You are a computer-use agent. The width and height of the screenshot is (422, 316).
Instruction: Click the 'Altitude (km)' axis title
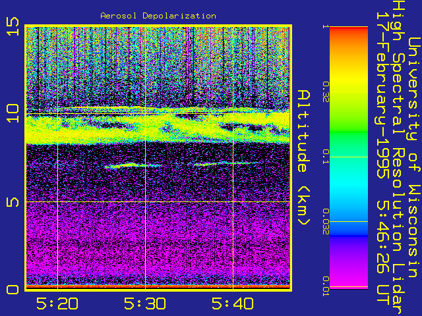click(304, 157)
